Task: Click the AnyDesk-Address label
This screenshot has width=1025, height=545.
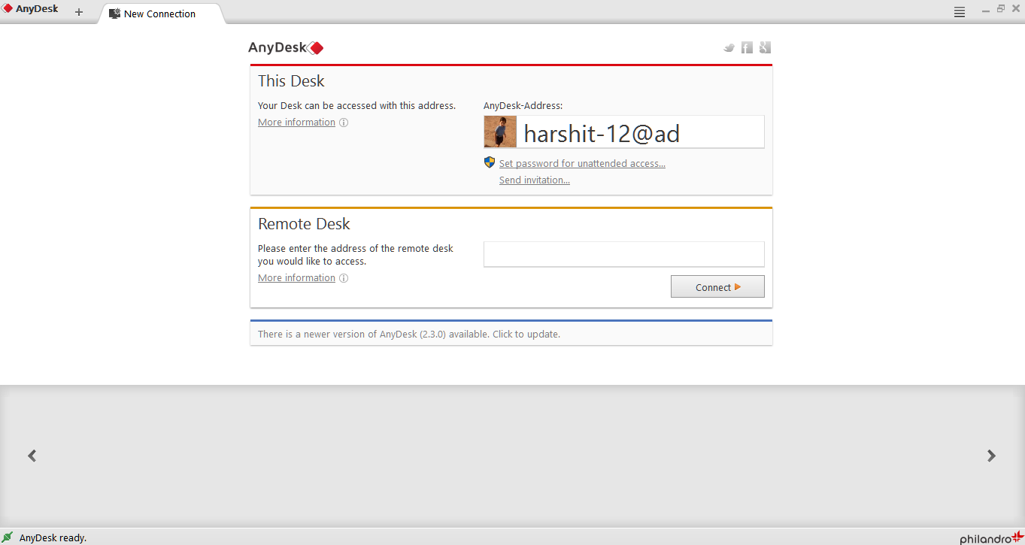Action: pos(523,106)
